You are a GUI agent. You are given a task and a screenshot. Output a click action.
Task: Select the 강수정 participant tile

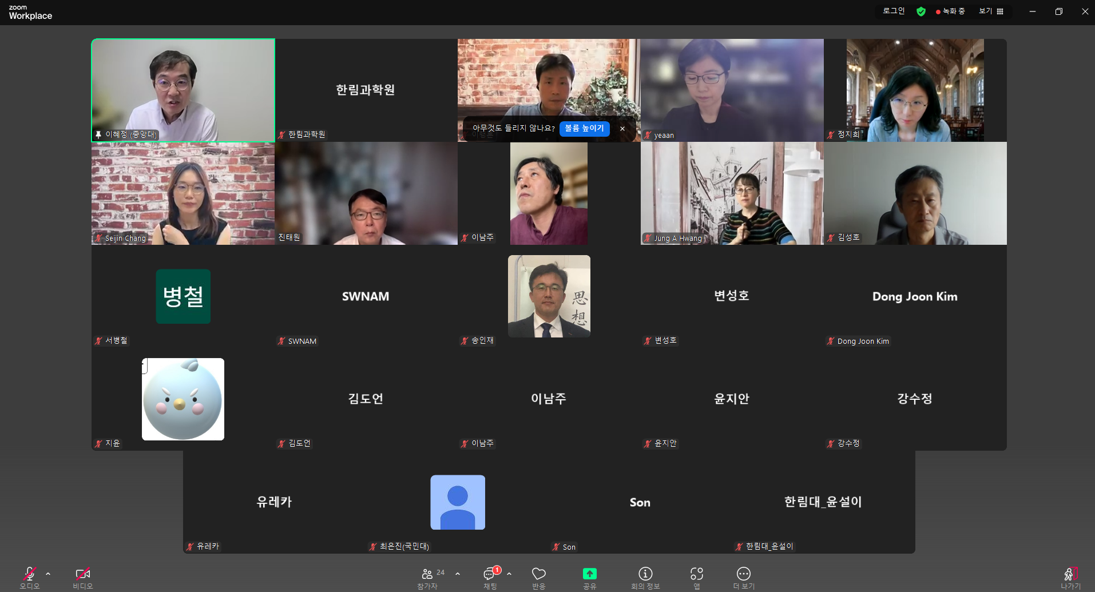tap(915, 399)
